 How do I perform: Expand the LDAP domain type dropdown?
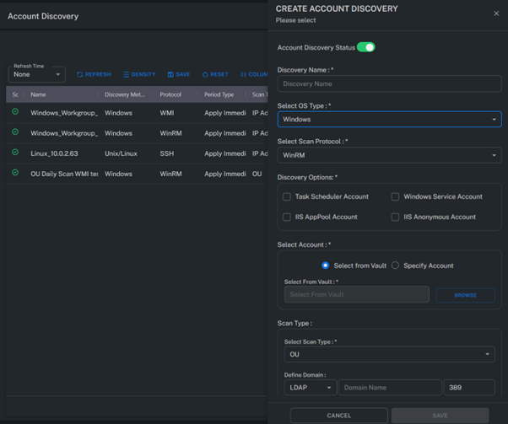tap(310, 388)
